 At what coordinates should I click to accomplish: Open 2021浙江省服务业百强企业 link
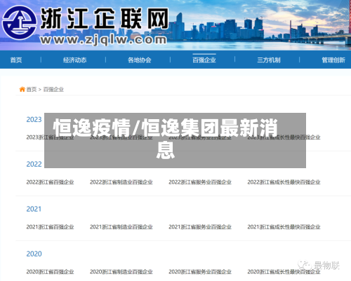[200, 227]
